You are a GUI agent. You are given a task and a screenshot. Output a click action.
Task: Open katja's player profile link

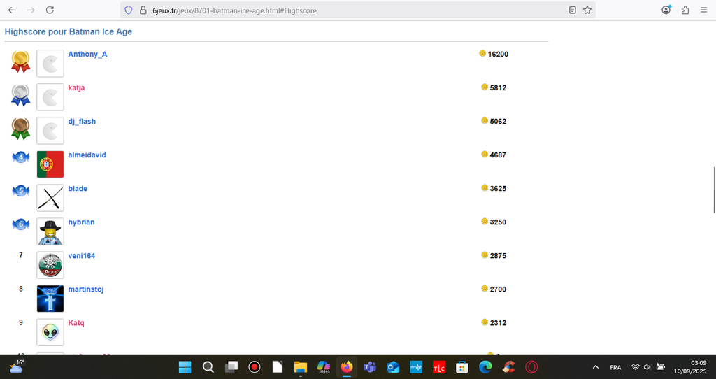[76, 88]
